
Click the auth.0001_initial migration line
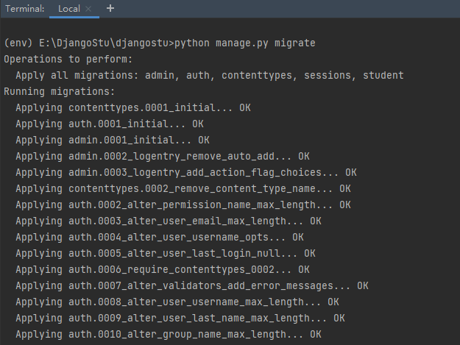[109, 124]
